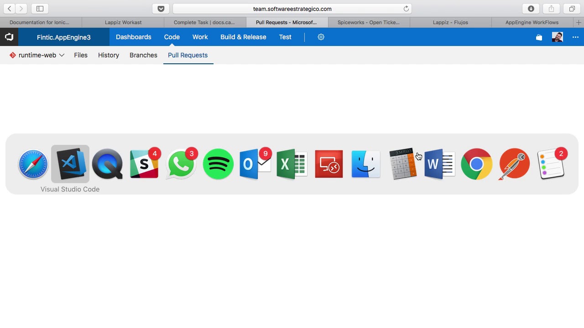Open the more options ellipsis menu
This screenshot has height=328, width=584.
coord(575,37)
